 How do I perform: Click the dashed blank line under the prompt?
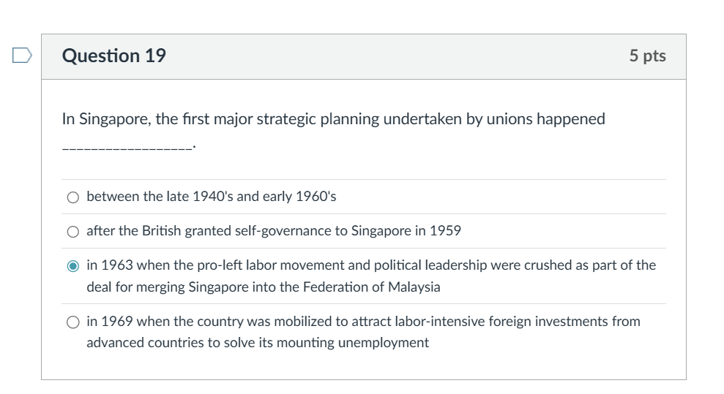(127, 147)
